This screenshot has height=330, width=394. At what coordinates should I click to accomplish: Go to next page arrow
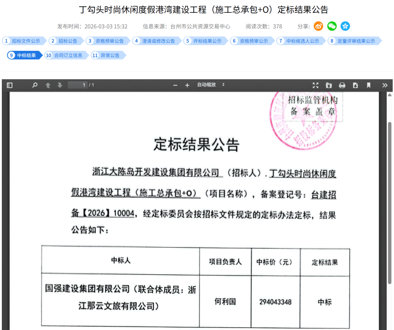click(60, 85)
